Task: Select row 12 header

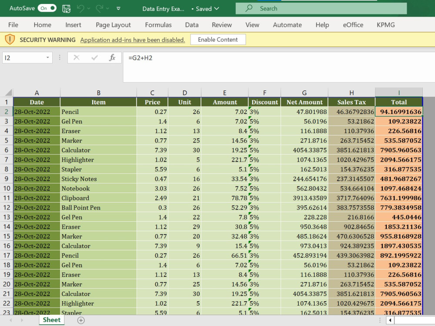Action: click(x=7, y=207)
